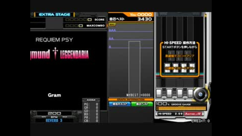Viewport: 242px width, 136px height.
Task: Click the GR judge count row
Action: click(91, 108)
